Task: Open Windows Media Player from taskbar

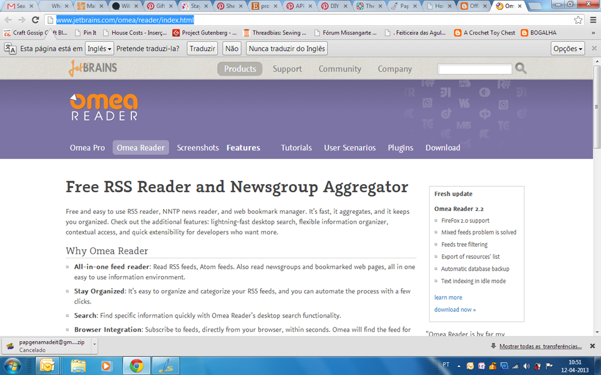Action: pos(107,366)
